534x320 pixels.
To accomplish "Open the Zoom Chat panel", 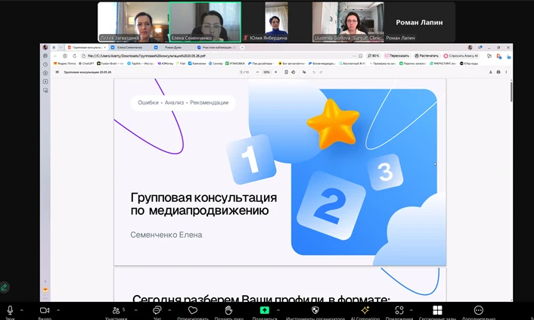I will (x=157, y=310).
